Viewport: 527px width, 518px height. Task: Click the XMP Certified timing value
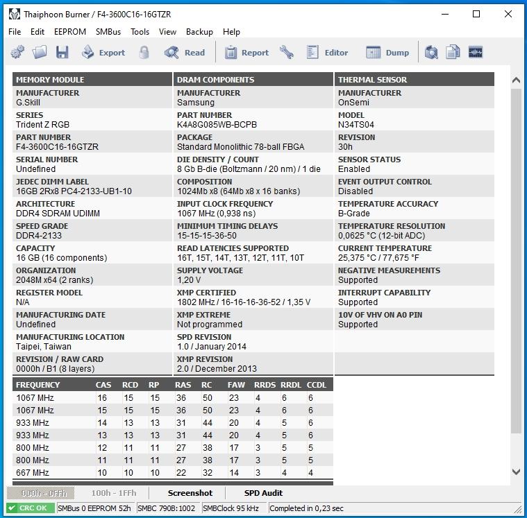coord(244,302)
